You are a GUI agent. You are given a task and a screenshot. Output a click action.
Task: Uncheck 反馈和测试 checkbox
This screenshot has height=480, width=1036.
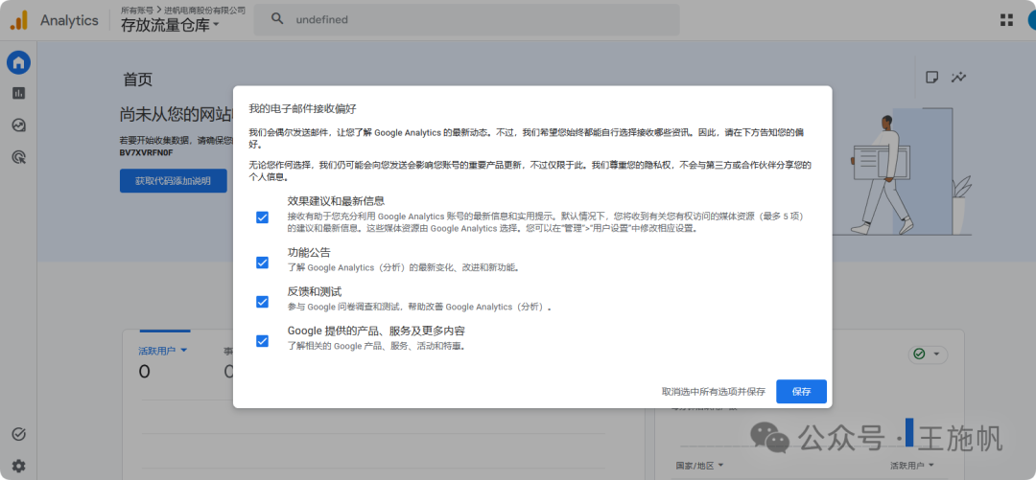(x=262, y=302)
